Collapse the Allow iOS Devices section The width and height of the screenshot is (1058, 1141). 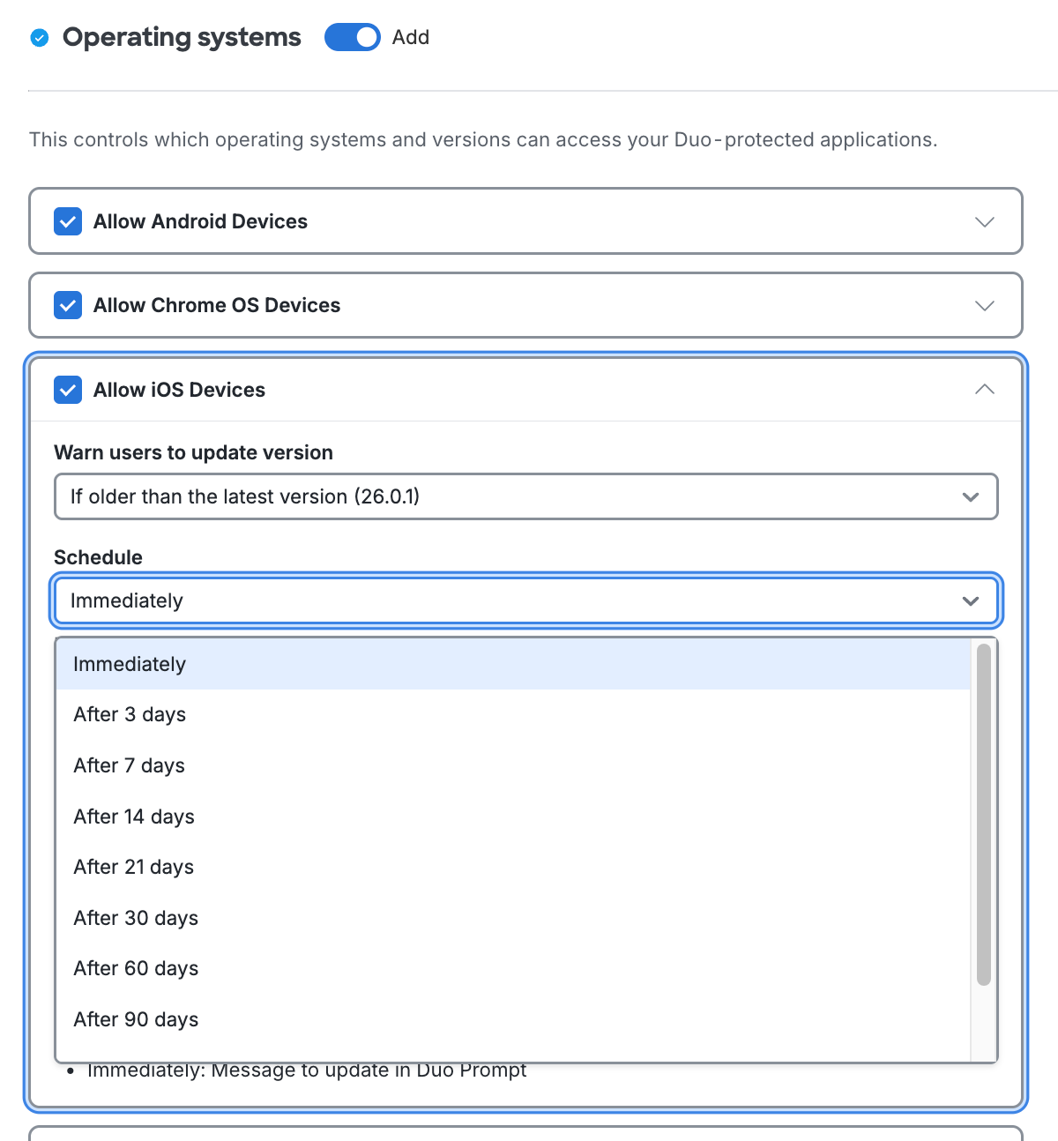pos(985,389)
